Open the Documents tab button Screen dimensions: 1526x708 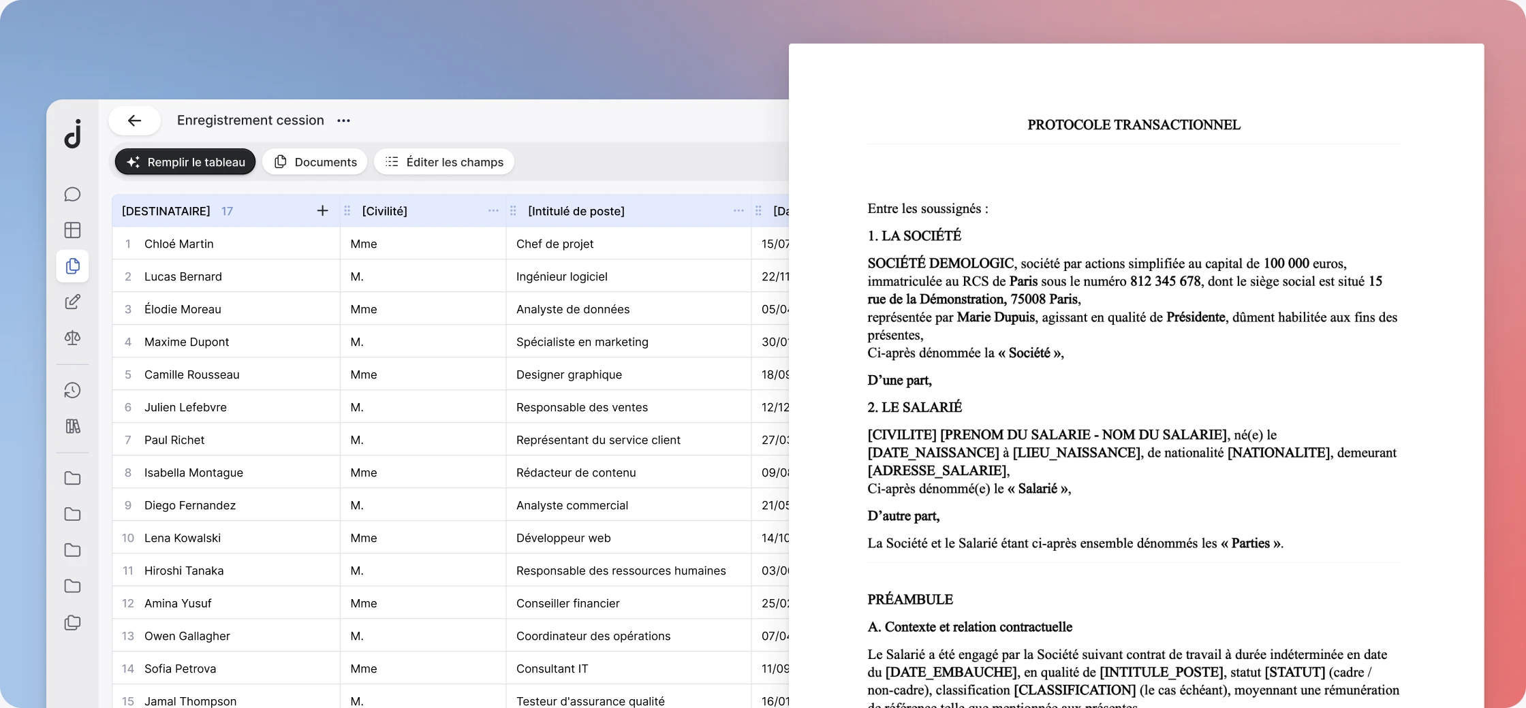pos(315,162)
